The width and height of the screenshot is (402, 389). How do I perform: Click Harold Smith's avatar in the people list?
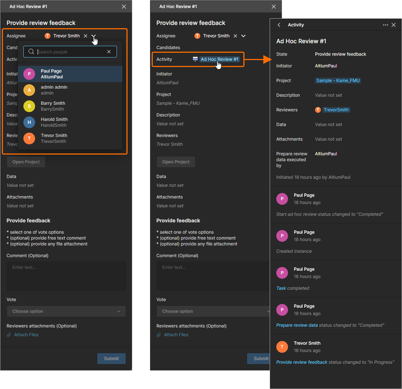tap(29, 122)
